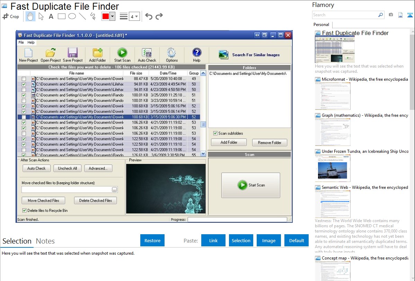The height and width of the screenshot is (281, 415).
Task: Open the Fast Duplicate File Finder snapshot thumbnail
Action: point(335,49)
